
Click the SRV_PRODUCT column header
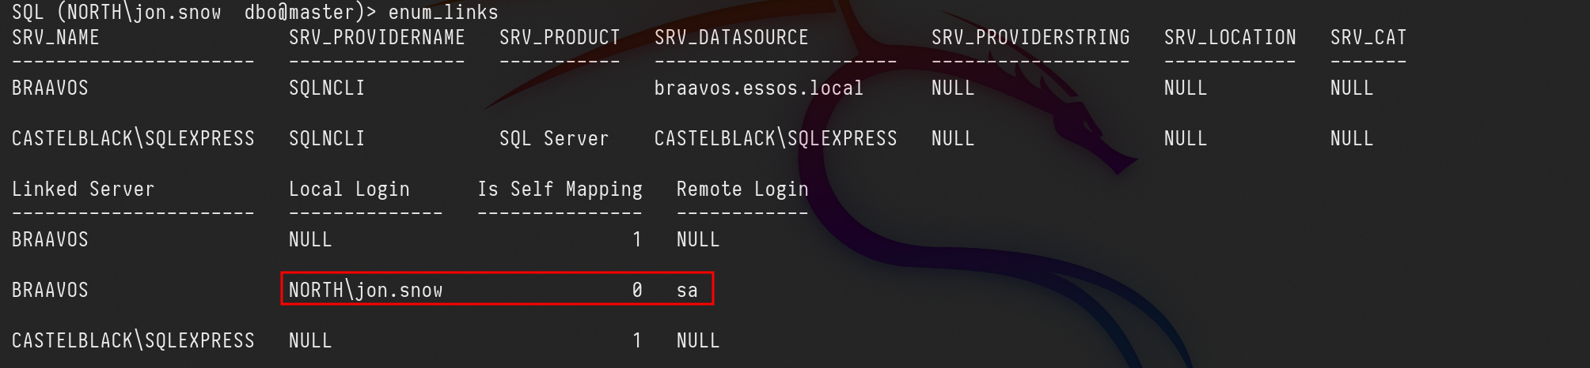click(560, 38)
